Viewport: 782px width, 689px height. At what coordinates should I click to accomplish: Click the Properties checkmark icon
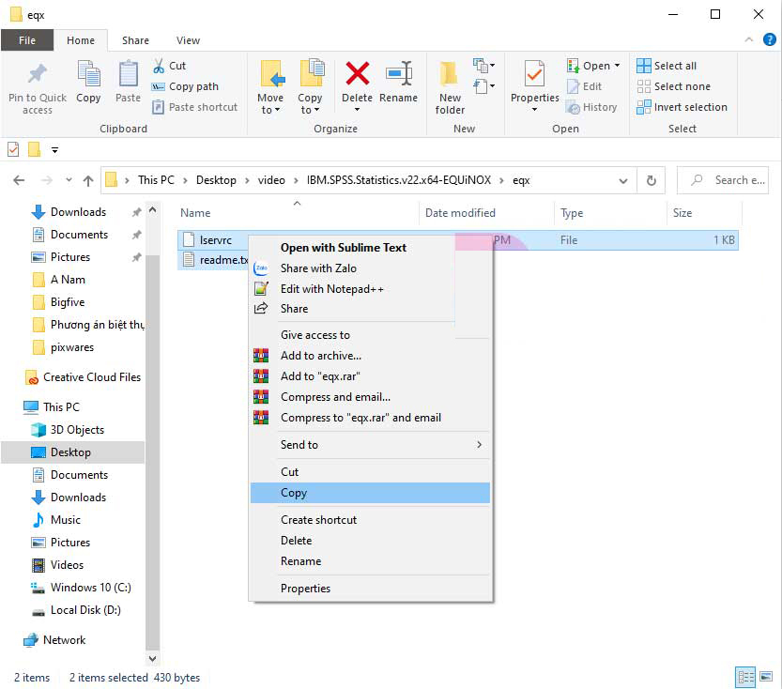click(x=534, y=74)
